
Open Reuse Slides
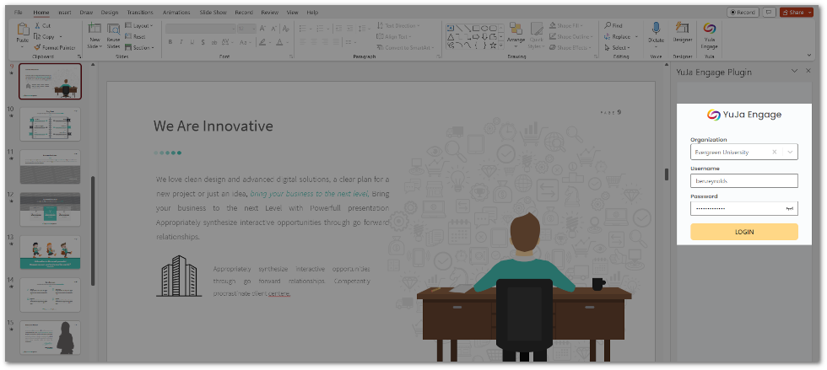click(x=113, y=35)
